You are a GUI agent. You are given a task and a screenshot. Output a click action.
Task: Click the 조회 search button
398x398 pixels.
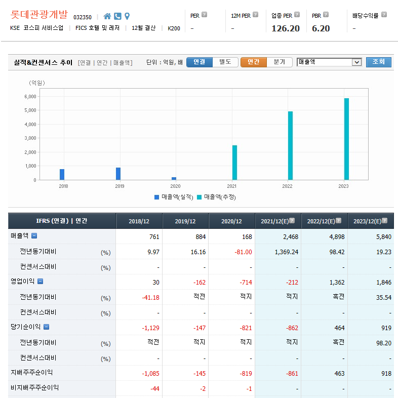[378, 62]
